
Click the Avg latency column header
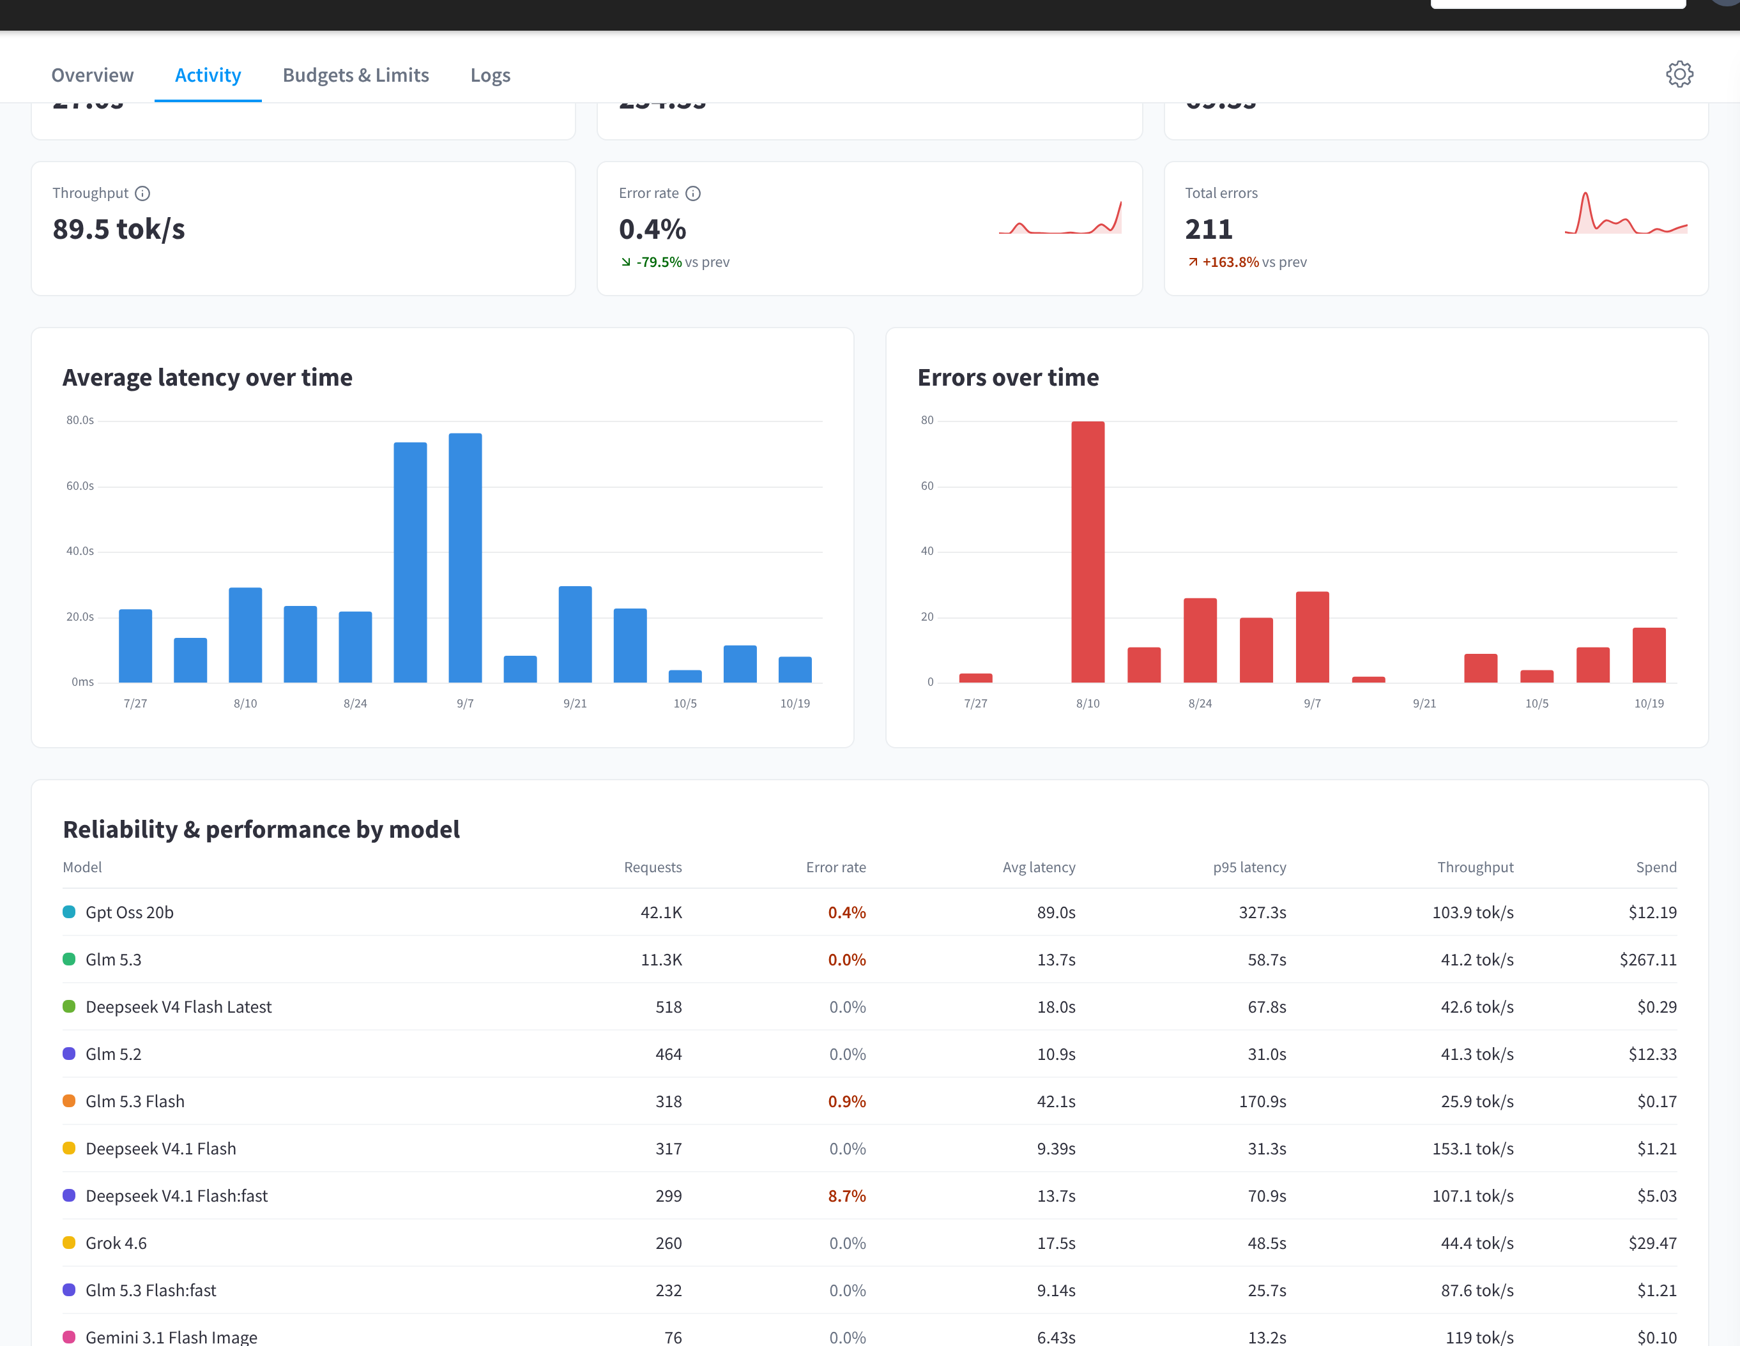1039,867
